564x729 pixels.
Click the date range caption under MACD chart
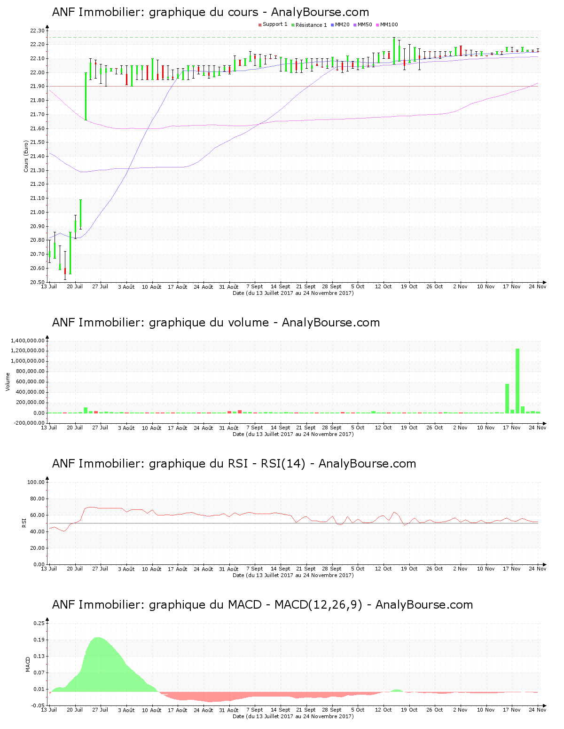293,716
